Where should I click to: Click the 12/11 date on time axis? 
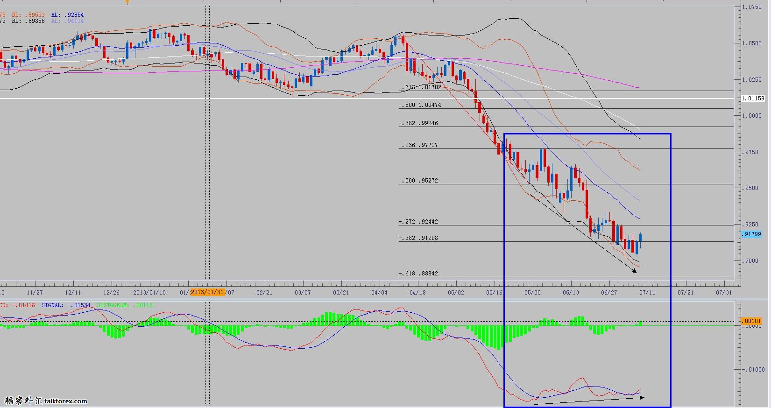73,292
